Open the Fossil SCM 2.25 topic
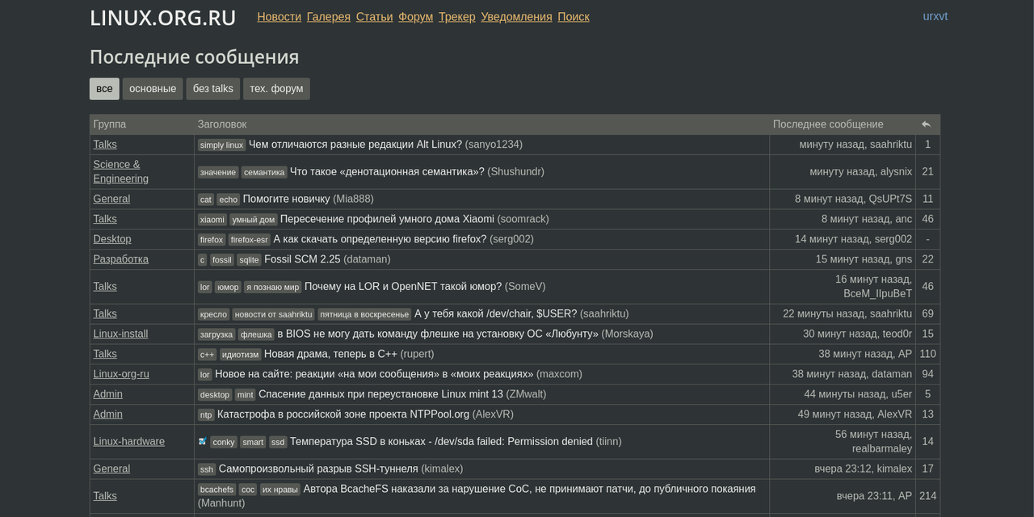The width and height of the screenshot is (1034, 517). pyautogui.click(x=302, y=259)
